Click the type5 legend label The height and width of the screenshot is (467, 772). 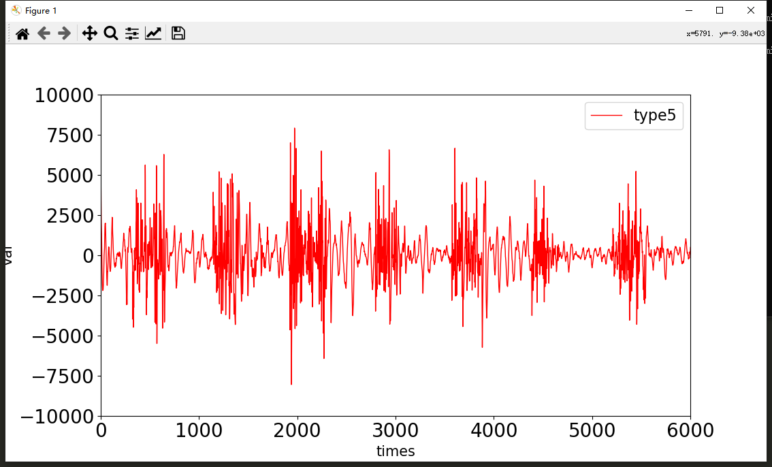click(654, 116)
